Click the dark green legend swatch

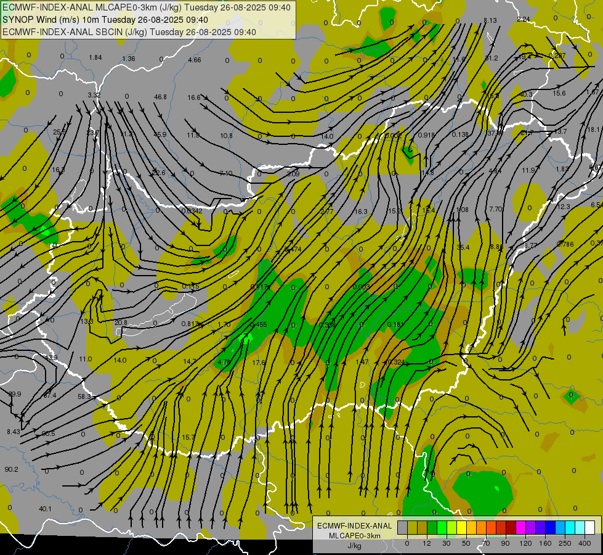(432, 528)
